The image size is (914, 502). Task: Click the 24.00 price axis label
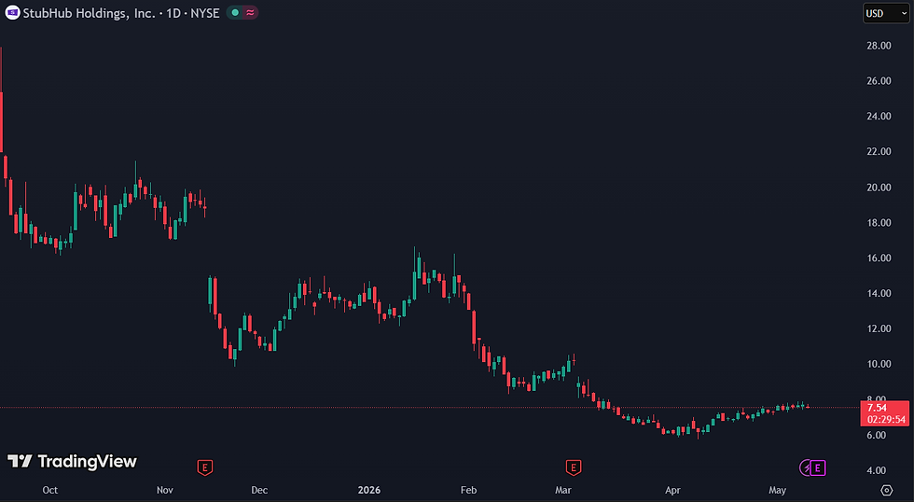coord(879,116)
